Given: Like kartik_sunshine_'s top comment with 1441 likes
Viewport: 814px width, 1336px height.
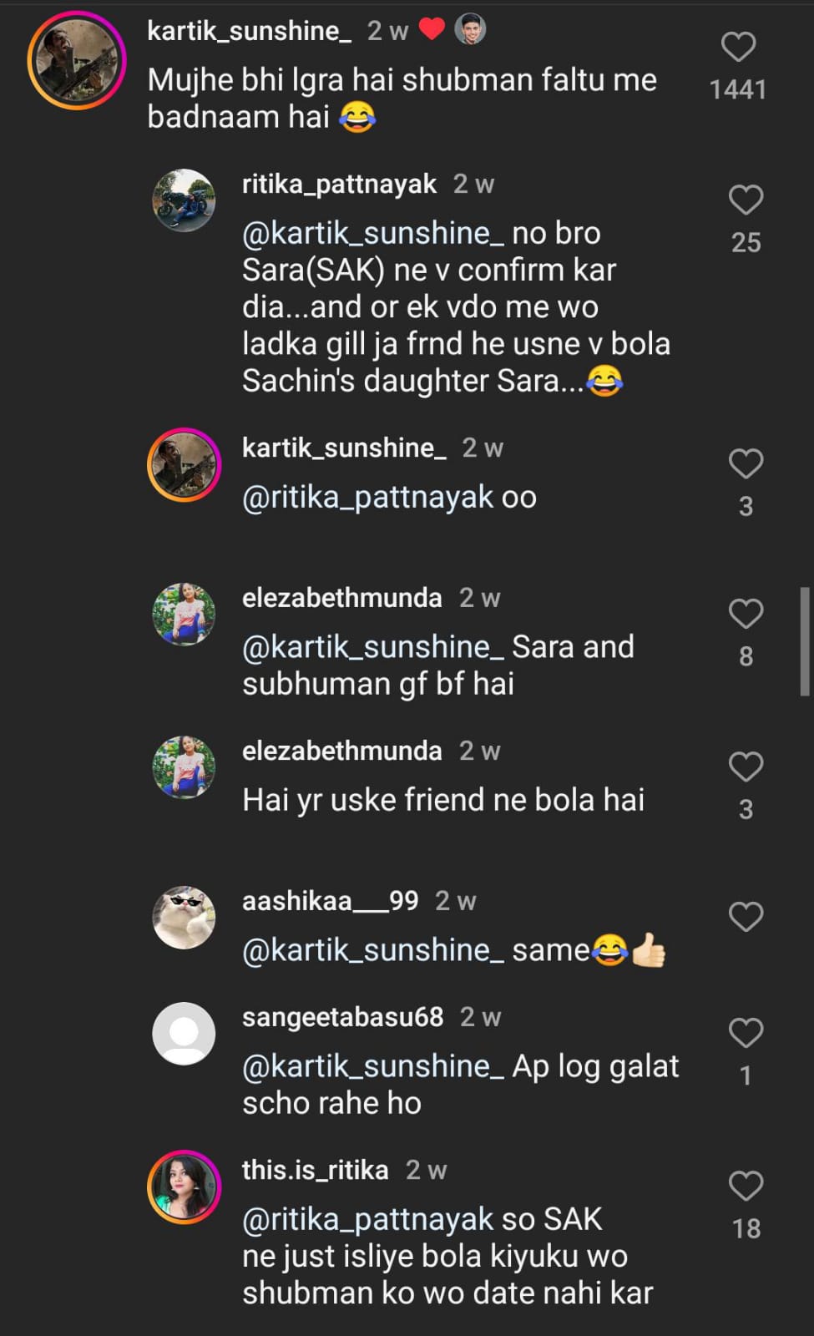Looking at the screenshot, I should tap(738, 48).
